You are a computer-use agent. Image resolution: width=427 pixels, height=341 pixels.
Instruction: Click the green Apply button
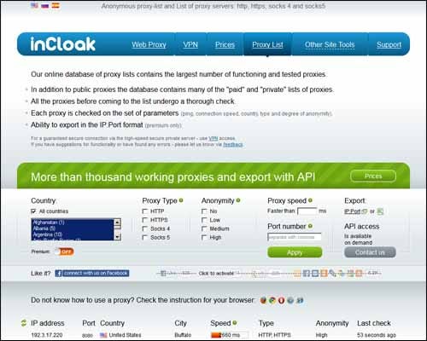(x=295, y=252)
